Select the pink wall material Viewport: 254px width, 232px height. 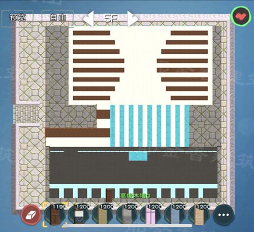coord(151,215)
